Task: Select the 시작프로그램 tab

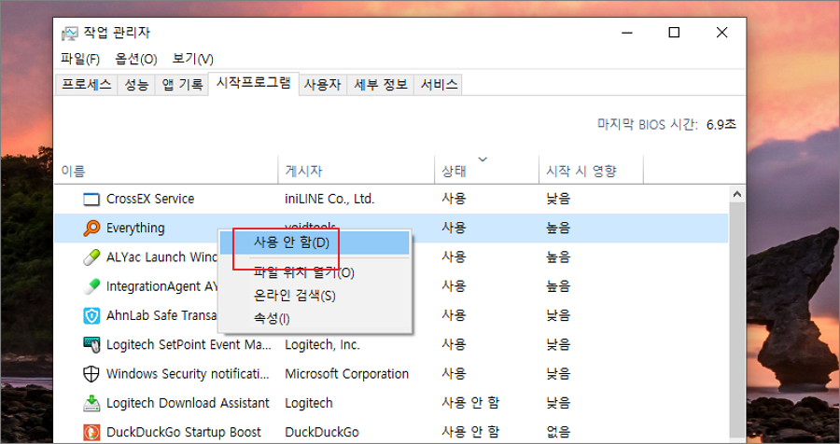Action: [253, 83]
